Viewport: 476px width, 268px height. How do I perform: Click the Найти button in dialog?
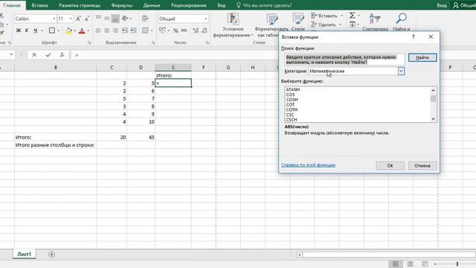pos(422,57)
